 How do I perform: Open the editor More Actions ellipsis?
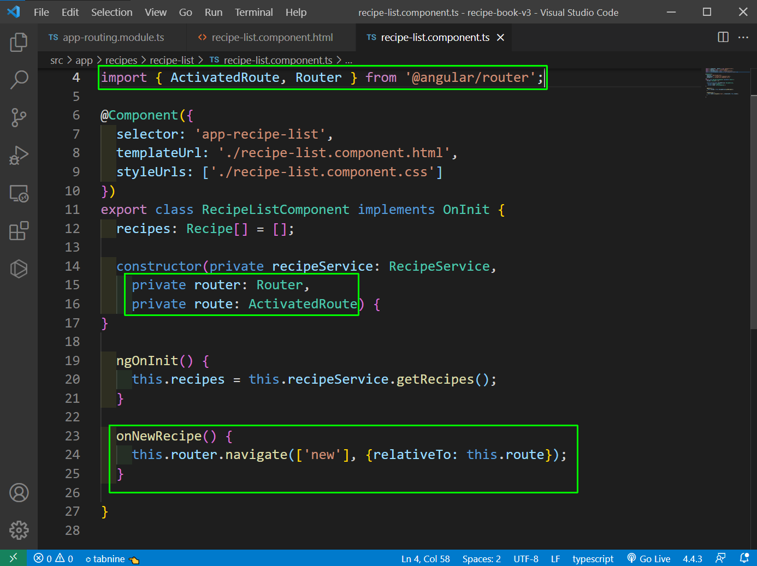[x=743, y=37]
